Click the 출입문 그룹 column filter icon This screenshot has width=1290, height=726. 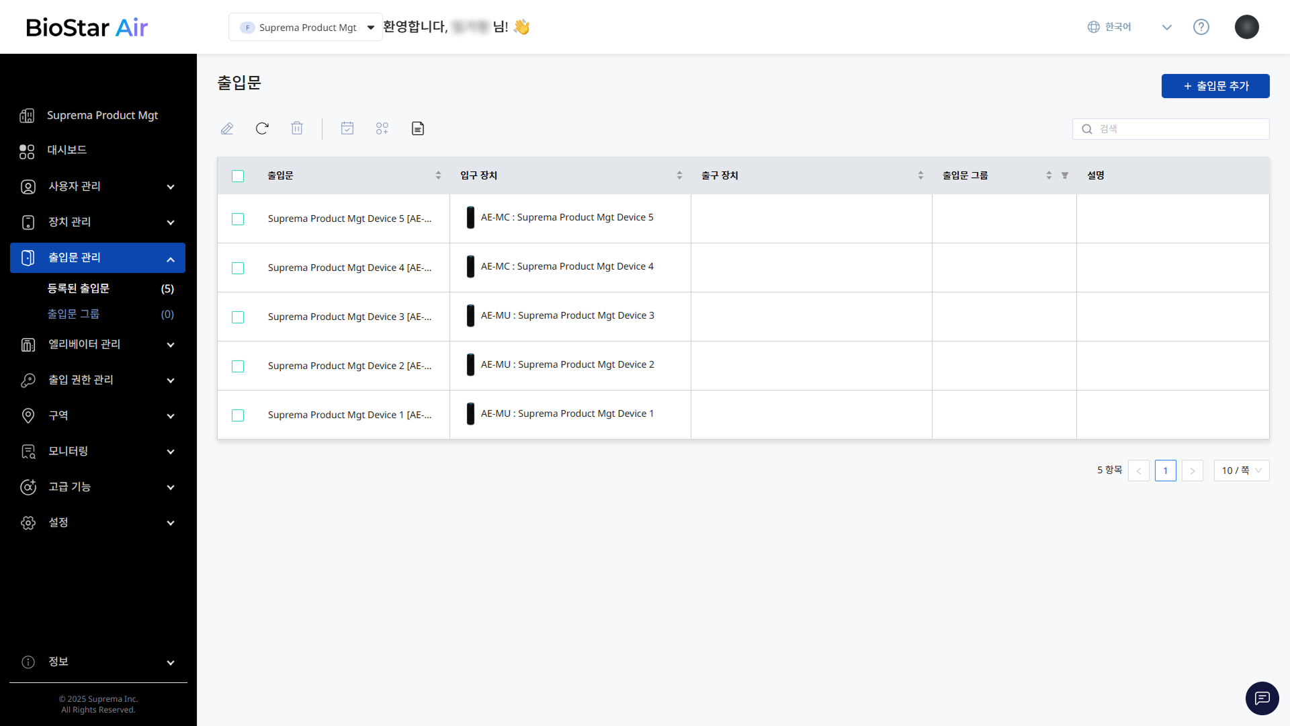tap(1065, 175)
